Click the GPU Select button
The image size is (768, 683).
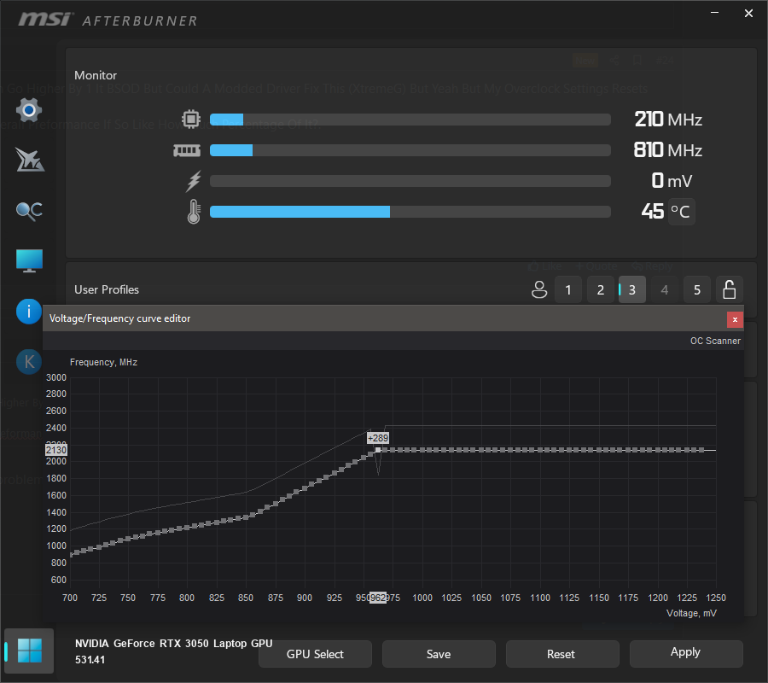(x=315, y=654)
